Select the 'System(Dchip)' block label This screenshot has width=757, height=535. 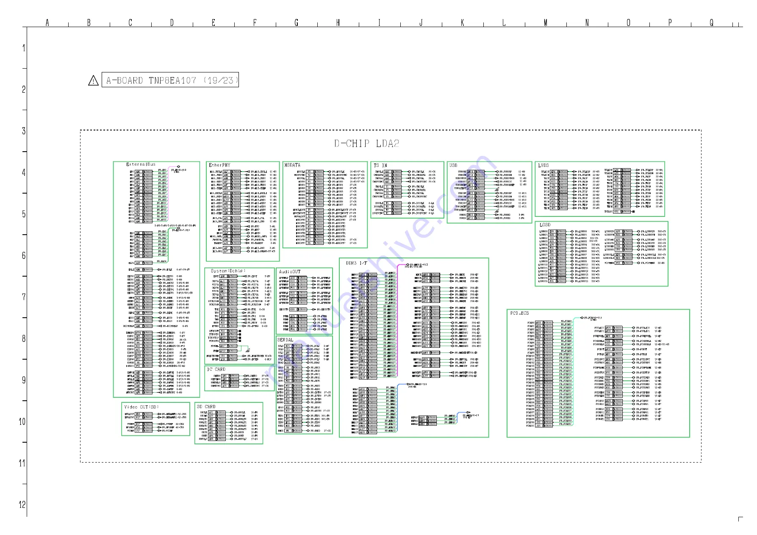pos(228,271)
